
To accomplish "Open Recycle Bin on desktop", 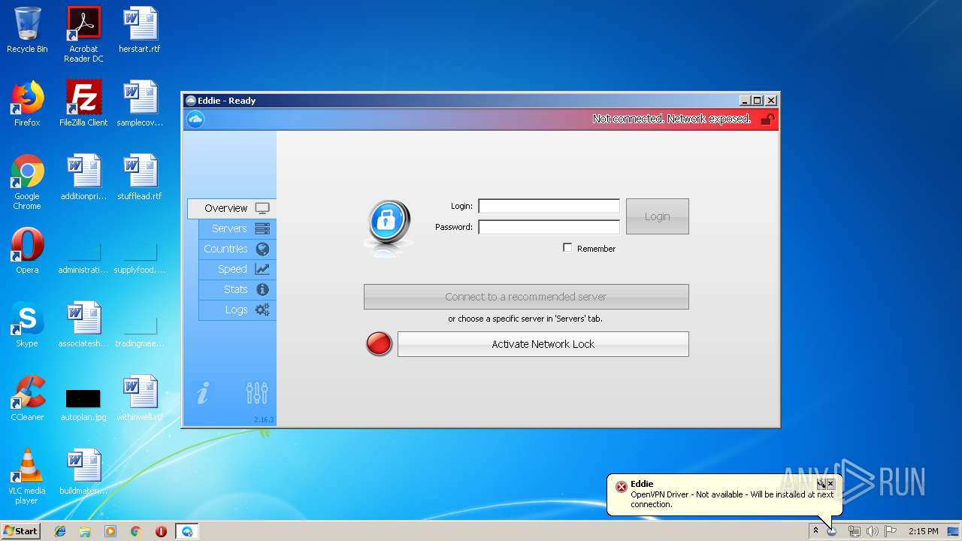I will point(27,30).
